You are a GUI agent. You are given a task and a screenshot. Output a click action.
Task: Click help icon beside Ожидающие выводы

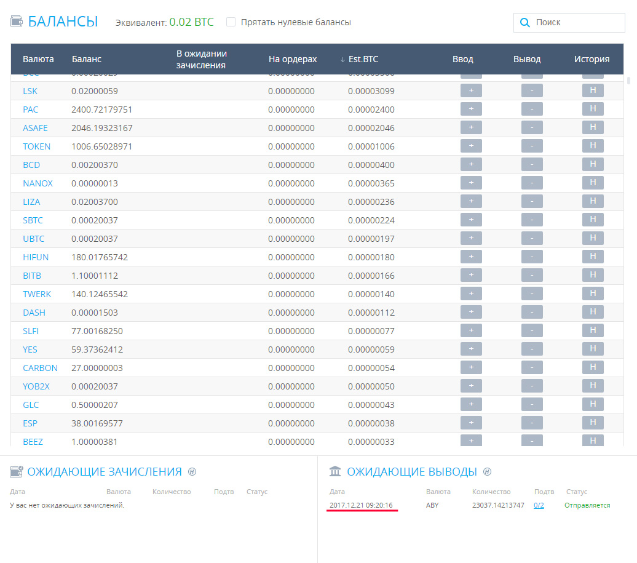click(x=488, y=472)
